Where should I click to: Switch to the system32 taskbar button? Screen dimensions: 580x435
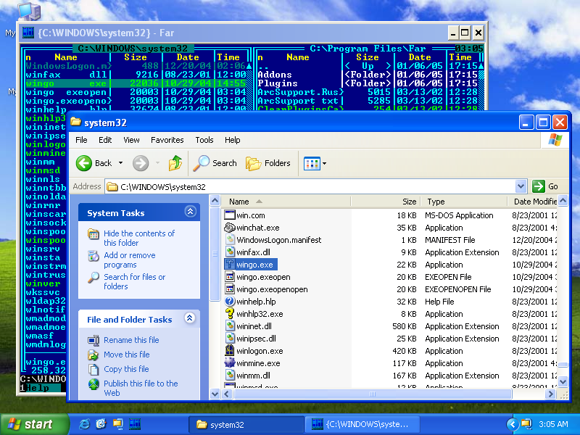[246, 424]
